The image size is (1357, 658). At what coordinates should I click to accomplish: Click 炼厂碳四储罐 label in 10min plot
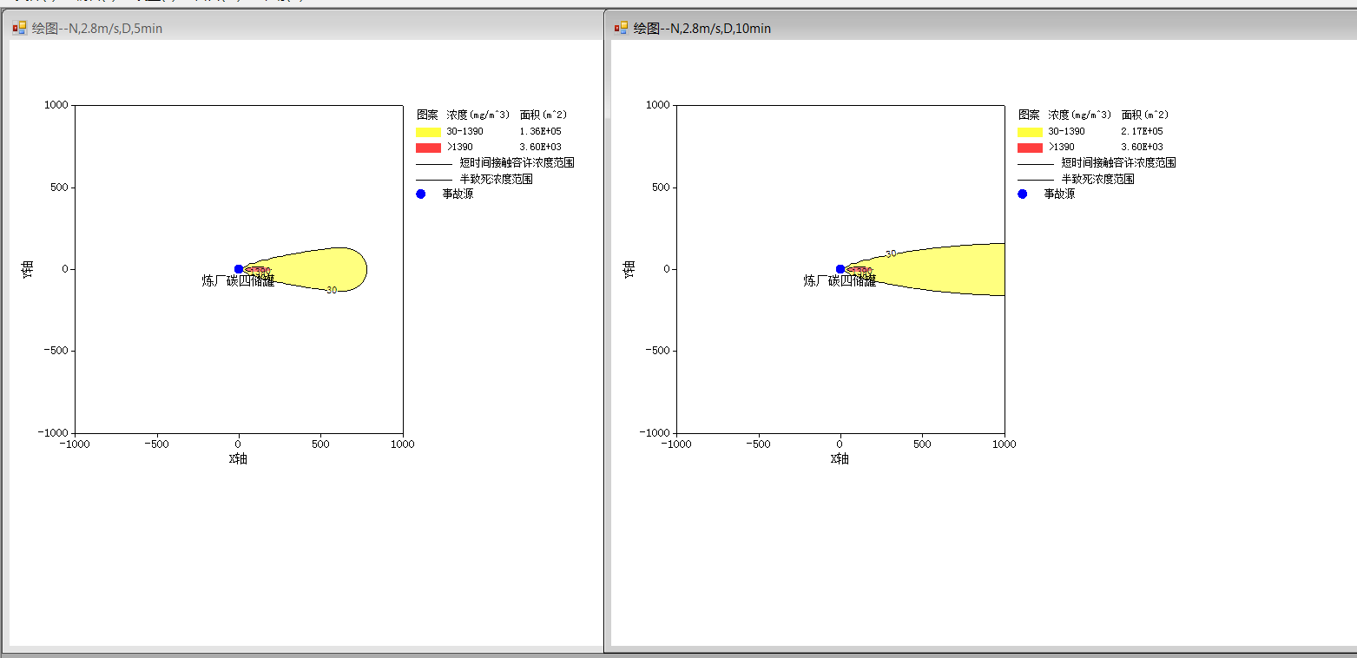tap(840, 281)
